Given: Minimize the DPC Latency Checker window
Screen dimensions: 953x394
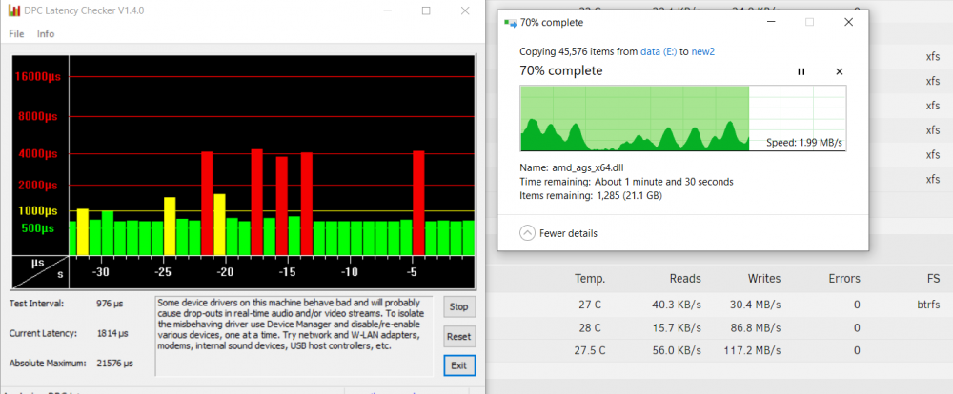Looking at the screenshot, I should (387, 10).
